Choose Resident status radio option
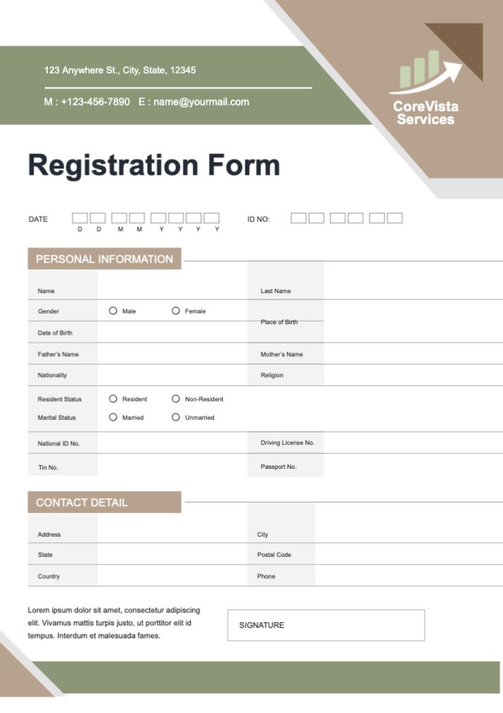This screenshot has height=713, width=503. coord(113,399)
